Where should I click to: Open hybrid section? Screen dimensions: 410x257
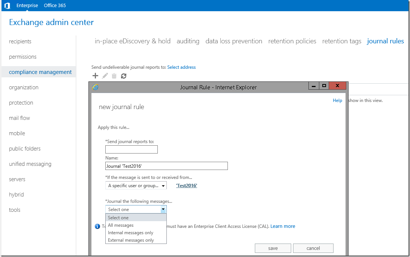[x=16, y=195]
